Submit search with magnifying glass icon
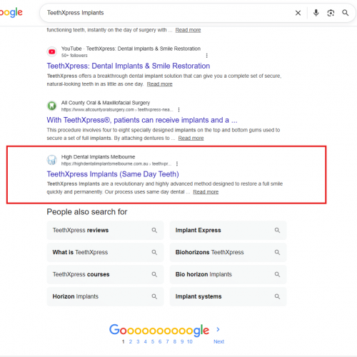 click(x=346, y=13)
